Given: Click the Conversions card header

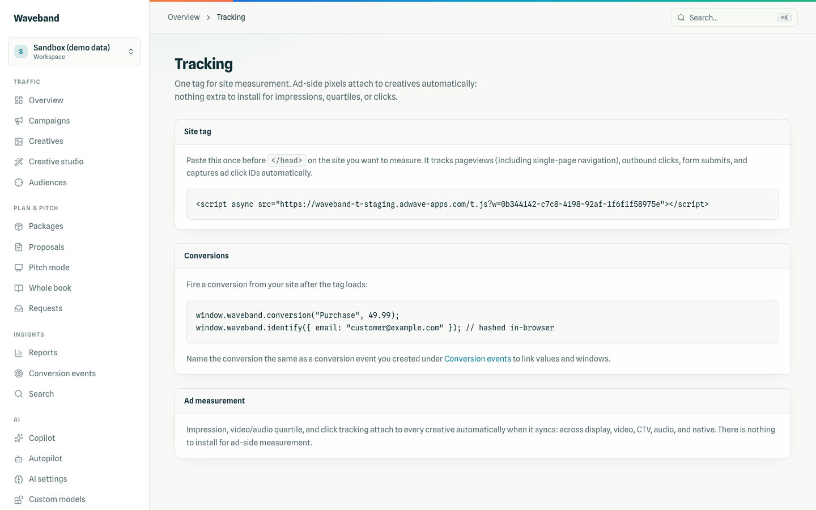Looking at the screenshot, I should 482,256.
